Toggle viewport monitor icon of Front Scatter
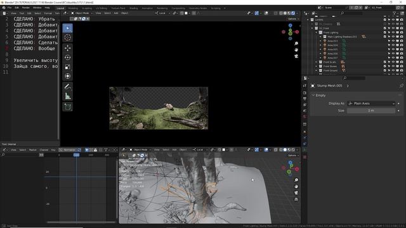This screenshot has width=406, height=228. pos(398,62)
